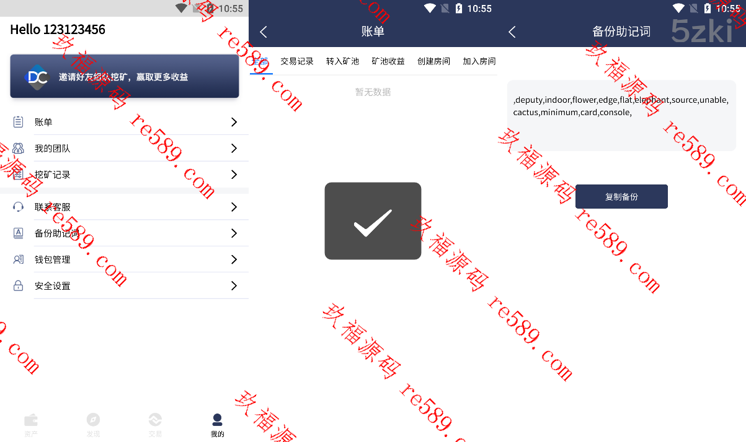Screen dimensions: 746x442
Task: Go back from 备份助记词 screen
Action: pyautogui.click(x=512, y=32)
